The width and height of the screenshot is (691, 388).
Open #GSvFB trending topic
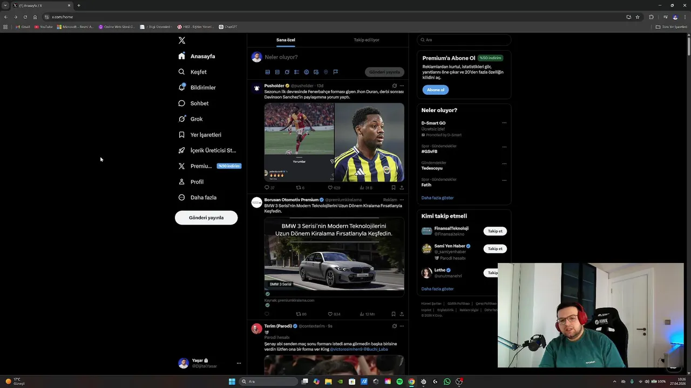[429, 151]
